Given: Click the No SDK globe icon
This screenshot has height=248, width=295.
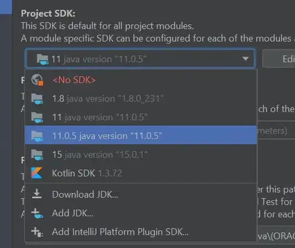Looking at the screenshot, I should (37, 80).
